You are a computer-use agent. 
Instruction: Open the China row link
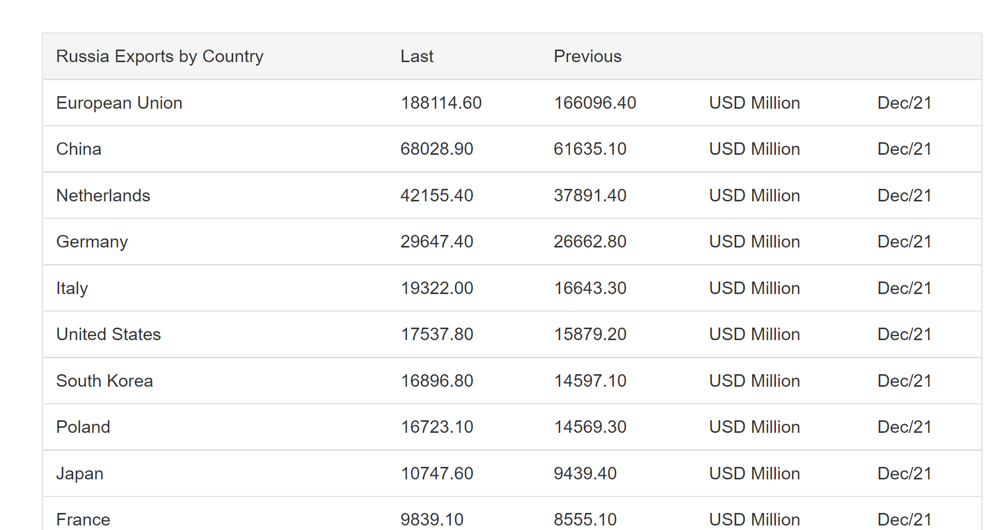pos(79,149)
